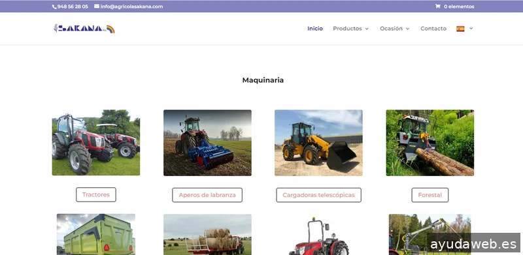Open the forestry crane photo
523x255 pixels.
click(430, 234)
